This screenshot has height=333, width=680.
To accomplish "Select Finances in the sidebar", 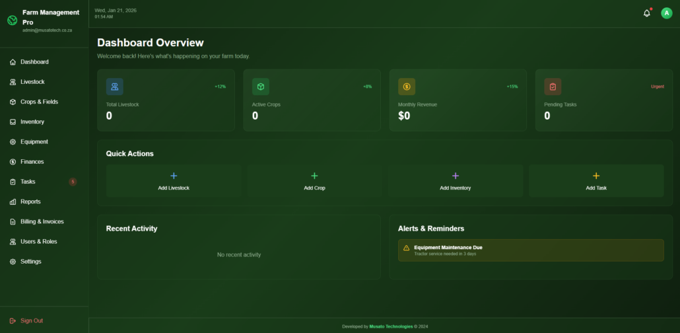I will [x=32, y=162].
